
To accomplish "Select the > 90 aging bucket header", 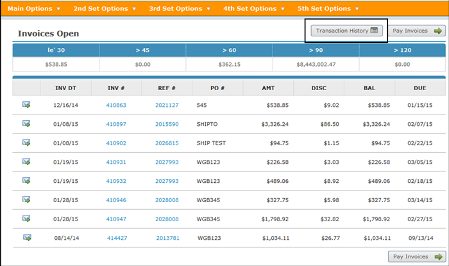I will (x=316, y=50).
